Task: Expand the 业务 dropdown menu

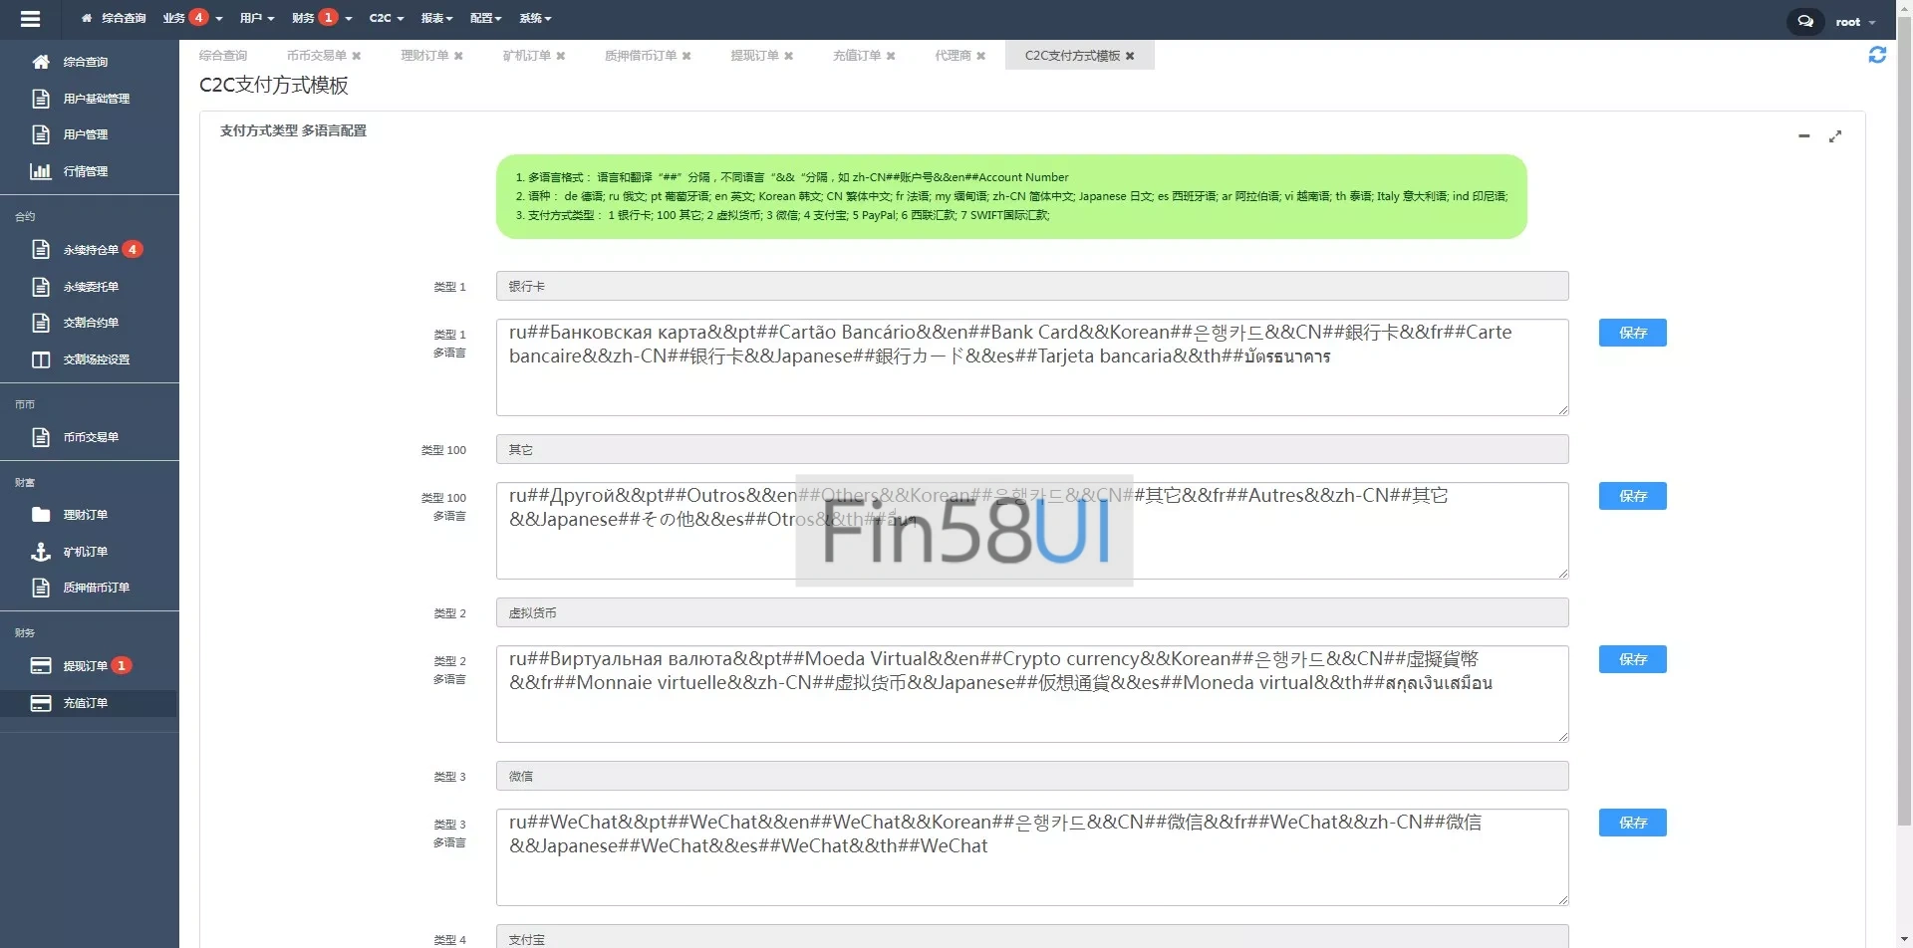Action: pos(191,18)
